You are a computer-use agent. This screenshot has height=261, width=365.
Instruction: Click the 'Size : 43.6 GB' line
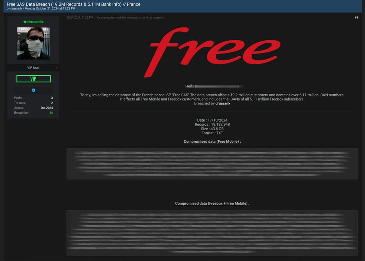212,129
